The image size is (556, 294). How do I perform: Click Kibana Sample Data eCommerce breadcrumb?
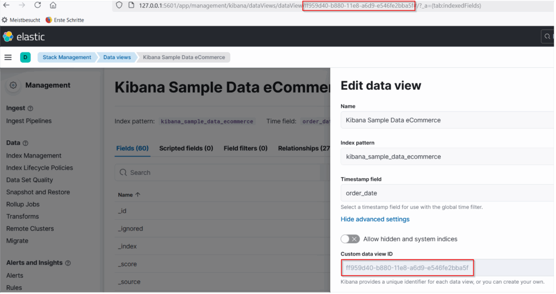tap(184, 57)
